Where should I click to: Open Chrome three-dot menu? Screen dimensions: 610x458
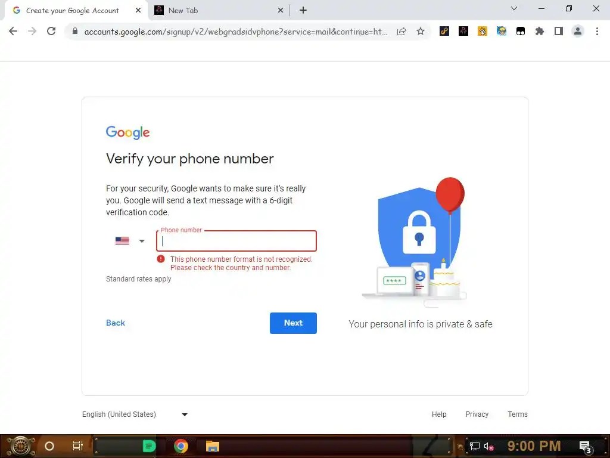point(597,31)
